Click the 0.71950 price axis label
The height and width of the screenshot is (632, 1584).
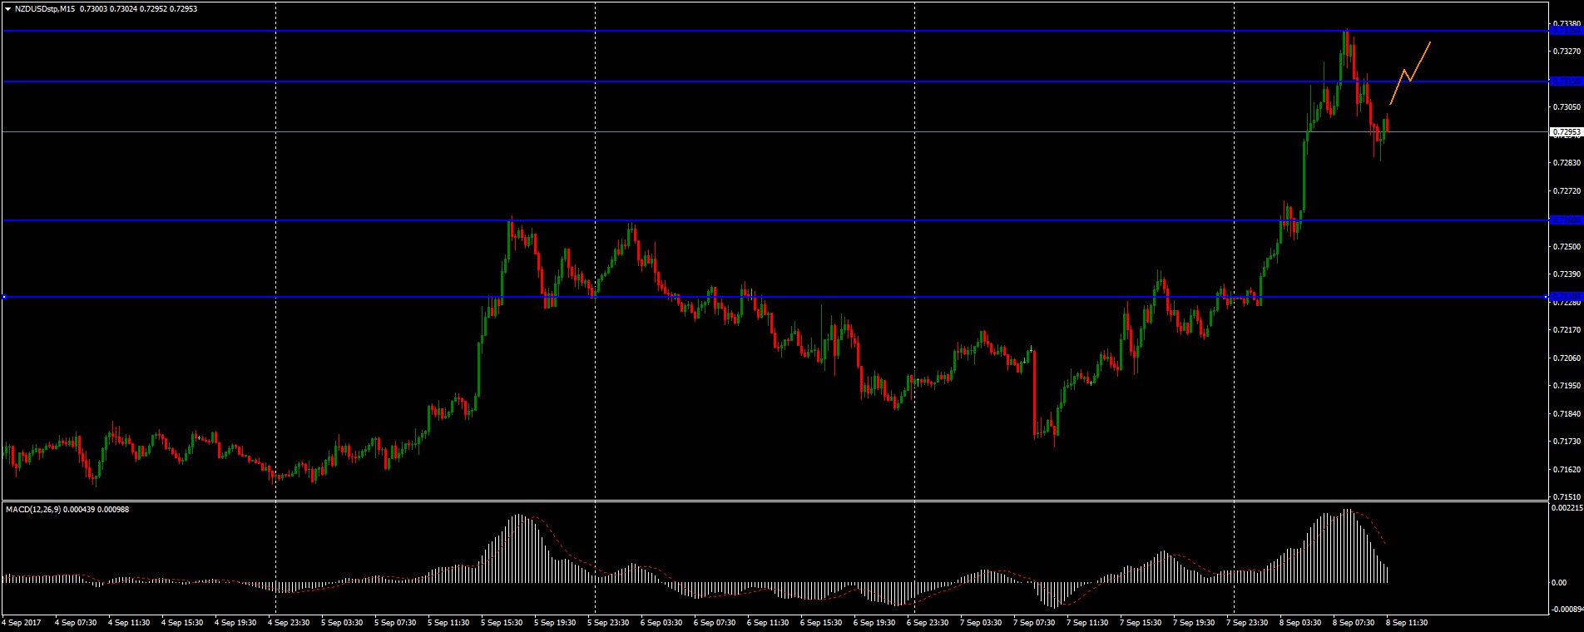click(x=1566, y=386)
